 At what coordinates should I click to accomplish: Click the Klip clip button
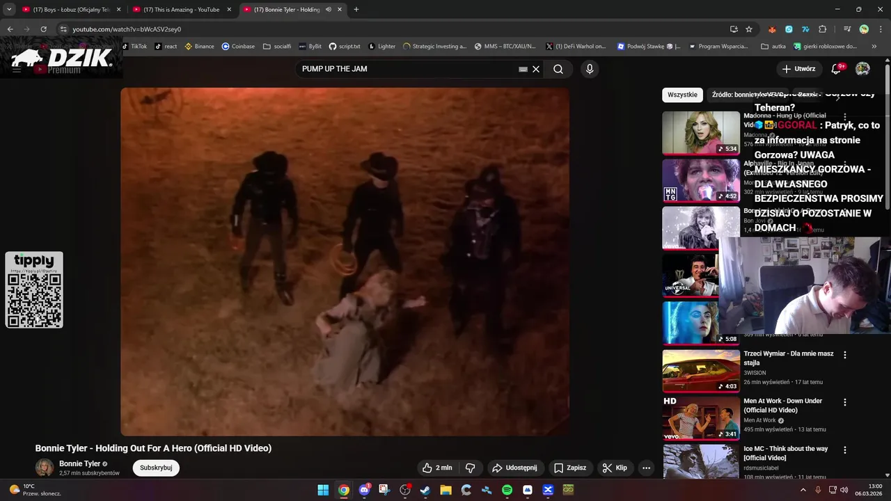pos(615,468)
